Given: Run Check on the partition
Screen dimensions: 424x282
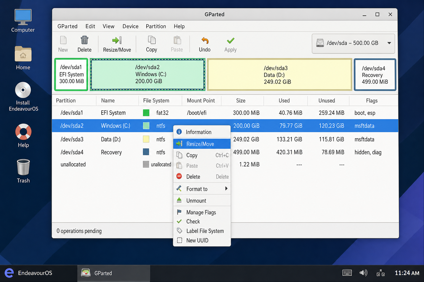Looking at the screenshot, I should [202, 221].
